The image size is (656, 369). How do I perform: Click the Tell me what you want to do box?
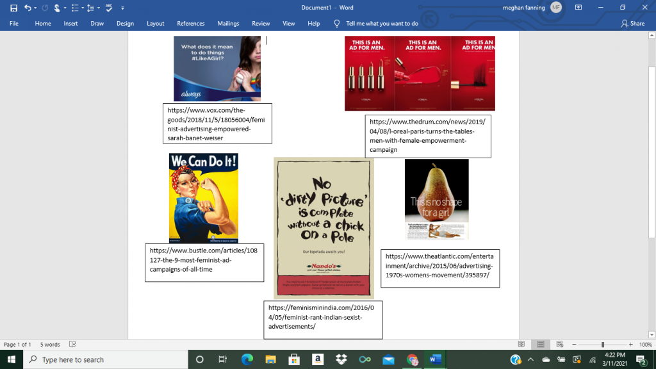pos(382,24)
